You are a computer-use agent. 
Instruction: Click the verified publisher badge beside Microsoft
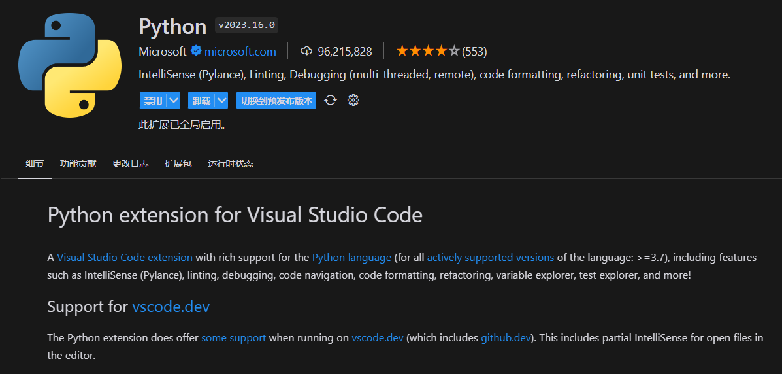(x=197, y=51)
